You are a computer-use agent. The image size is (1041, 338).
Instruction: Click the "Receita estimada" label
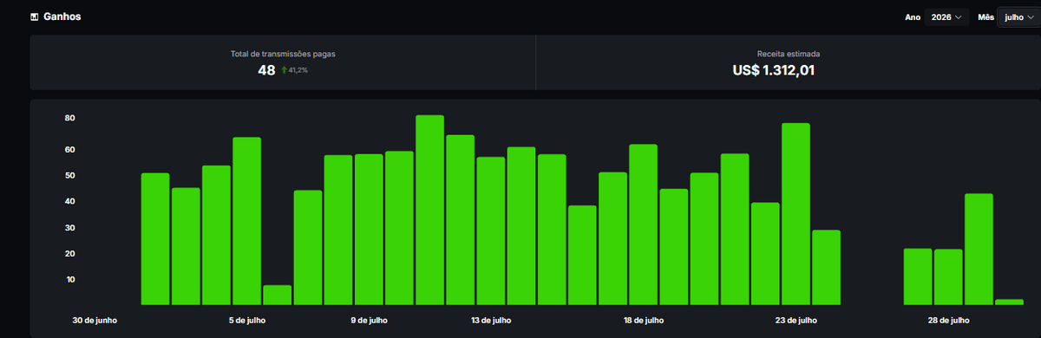click(788, 54)
